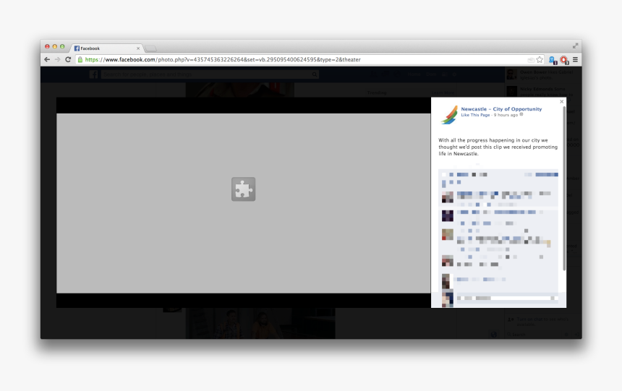The height and width of the screenshot is (391, 622).
Task: Click the dimmed search magnifier icon
Action: click(x=315, y=74)
